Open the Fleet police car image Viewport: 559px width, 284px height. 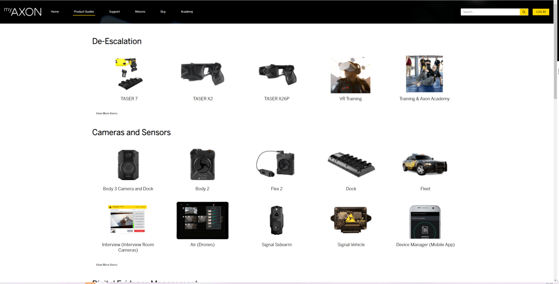[x=425, y=165]
